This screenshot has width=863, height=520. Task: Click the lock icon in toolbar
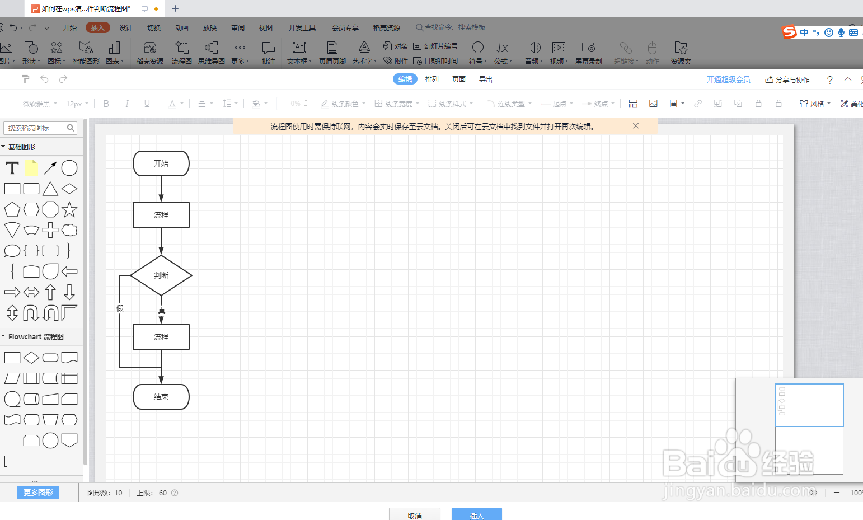758,104
